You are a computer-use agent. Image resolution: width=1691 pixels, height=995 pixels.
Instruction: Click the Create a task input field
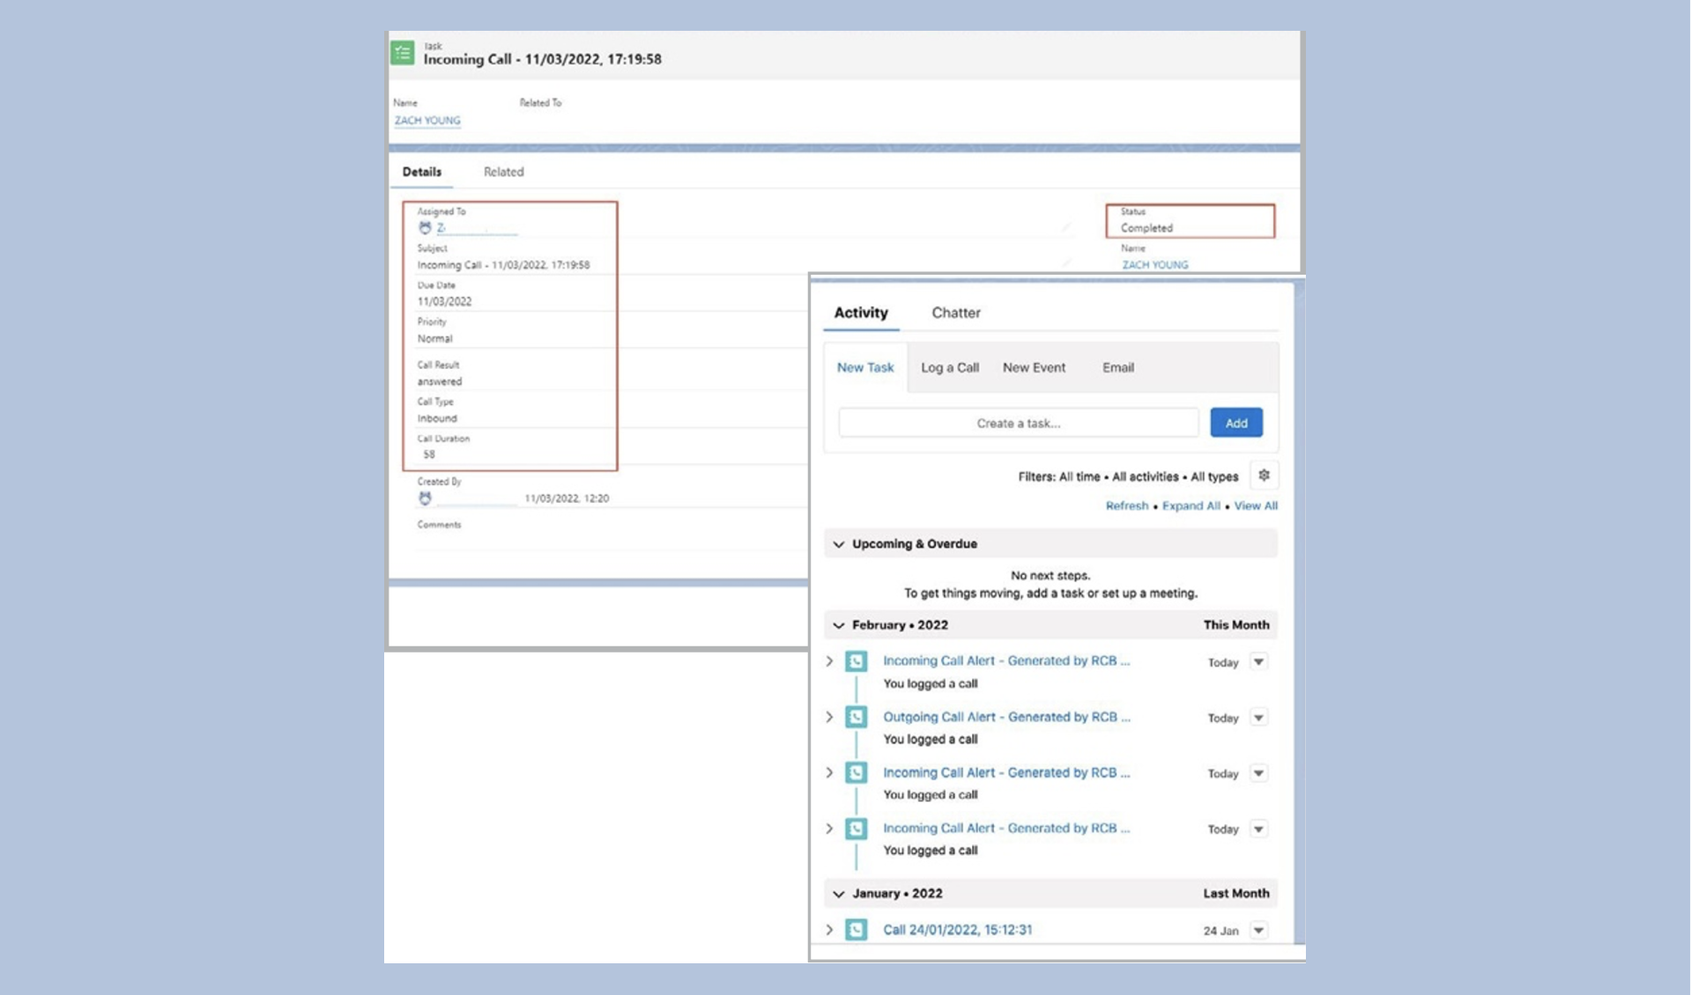[x=1018, y=423]
